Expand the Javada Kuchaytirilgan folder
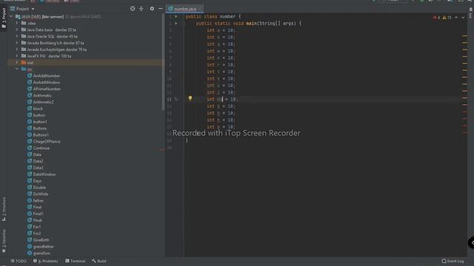Screen dimensions: 474x266 point(17,50)
